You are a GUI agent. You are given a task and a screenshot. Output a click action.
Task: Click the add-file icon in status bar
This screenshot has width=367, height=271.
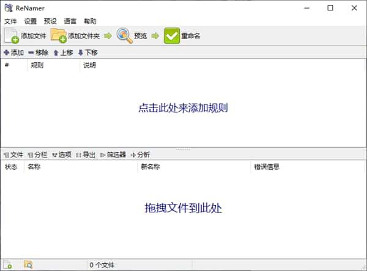coord(7,264)
